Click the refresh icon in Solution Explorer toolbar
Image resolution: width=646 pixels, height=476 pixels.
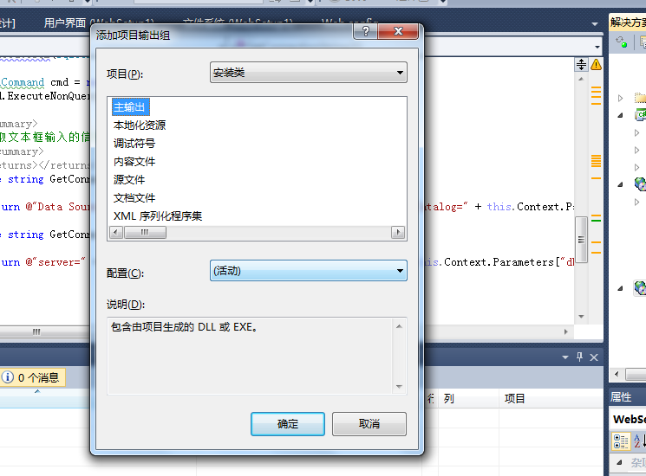pyautogui.click(x=621, y=42)
